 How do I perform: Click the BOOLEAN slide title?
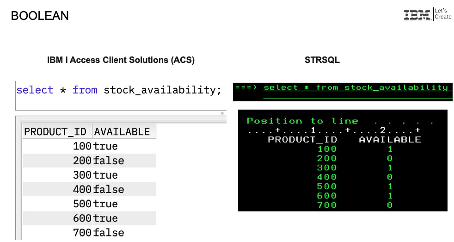40,16
